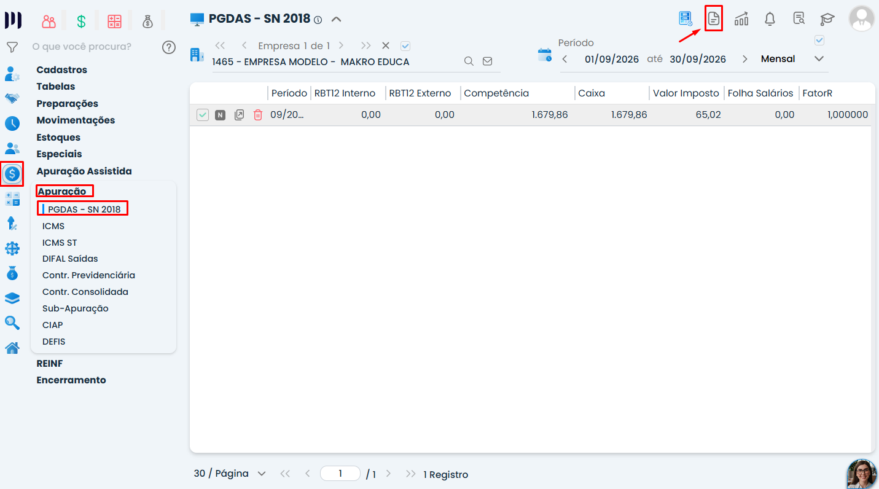Screen dimensions: 879x489
Task: Open the 09/20 record external link icon
Action: pyautogui.click(x=240, y=115)
